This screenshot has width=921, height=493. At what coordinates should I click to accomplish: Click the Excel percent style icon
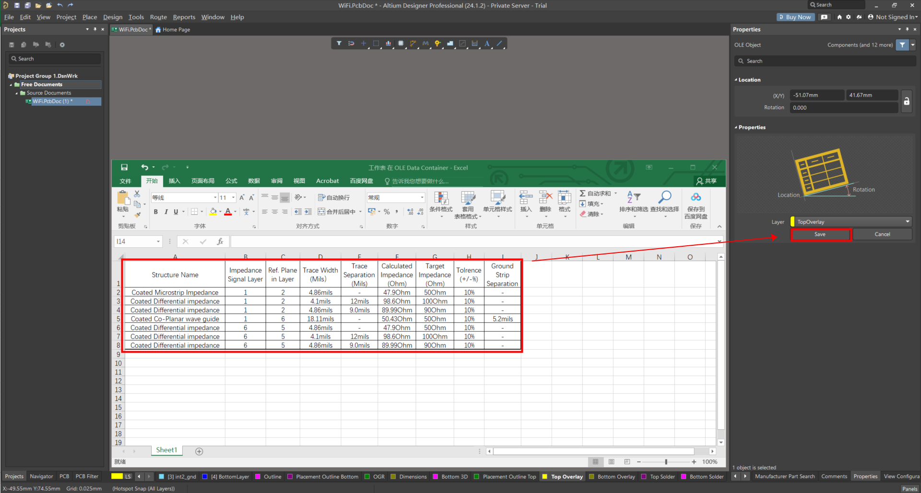(x=387, y=212)
